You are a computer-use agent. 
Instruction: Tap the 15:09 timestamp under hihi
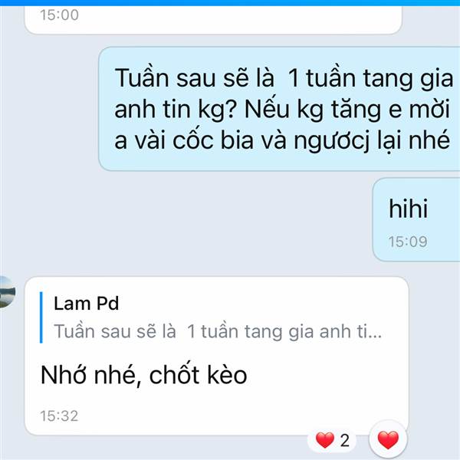point(408,242)
